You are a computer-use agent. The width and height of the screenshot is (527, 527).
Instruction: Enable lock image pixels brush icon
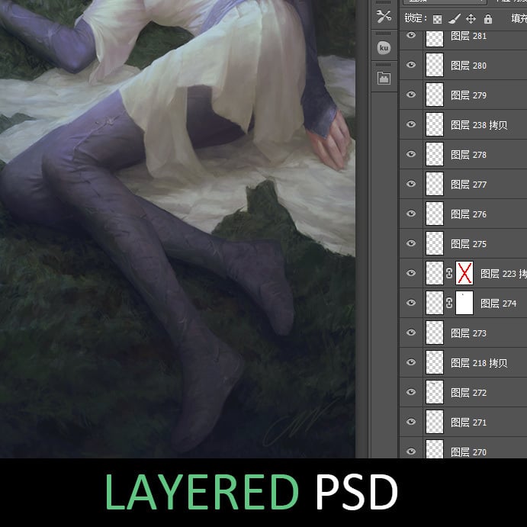(455, 19)
